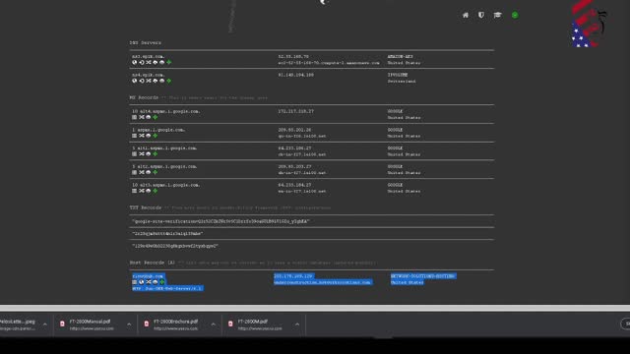Select IP address 52.55.168.70

coord(293,57)
